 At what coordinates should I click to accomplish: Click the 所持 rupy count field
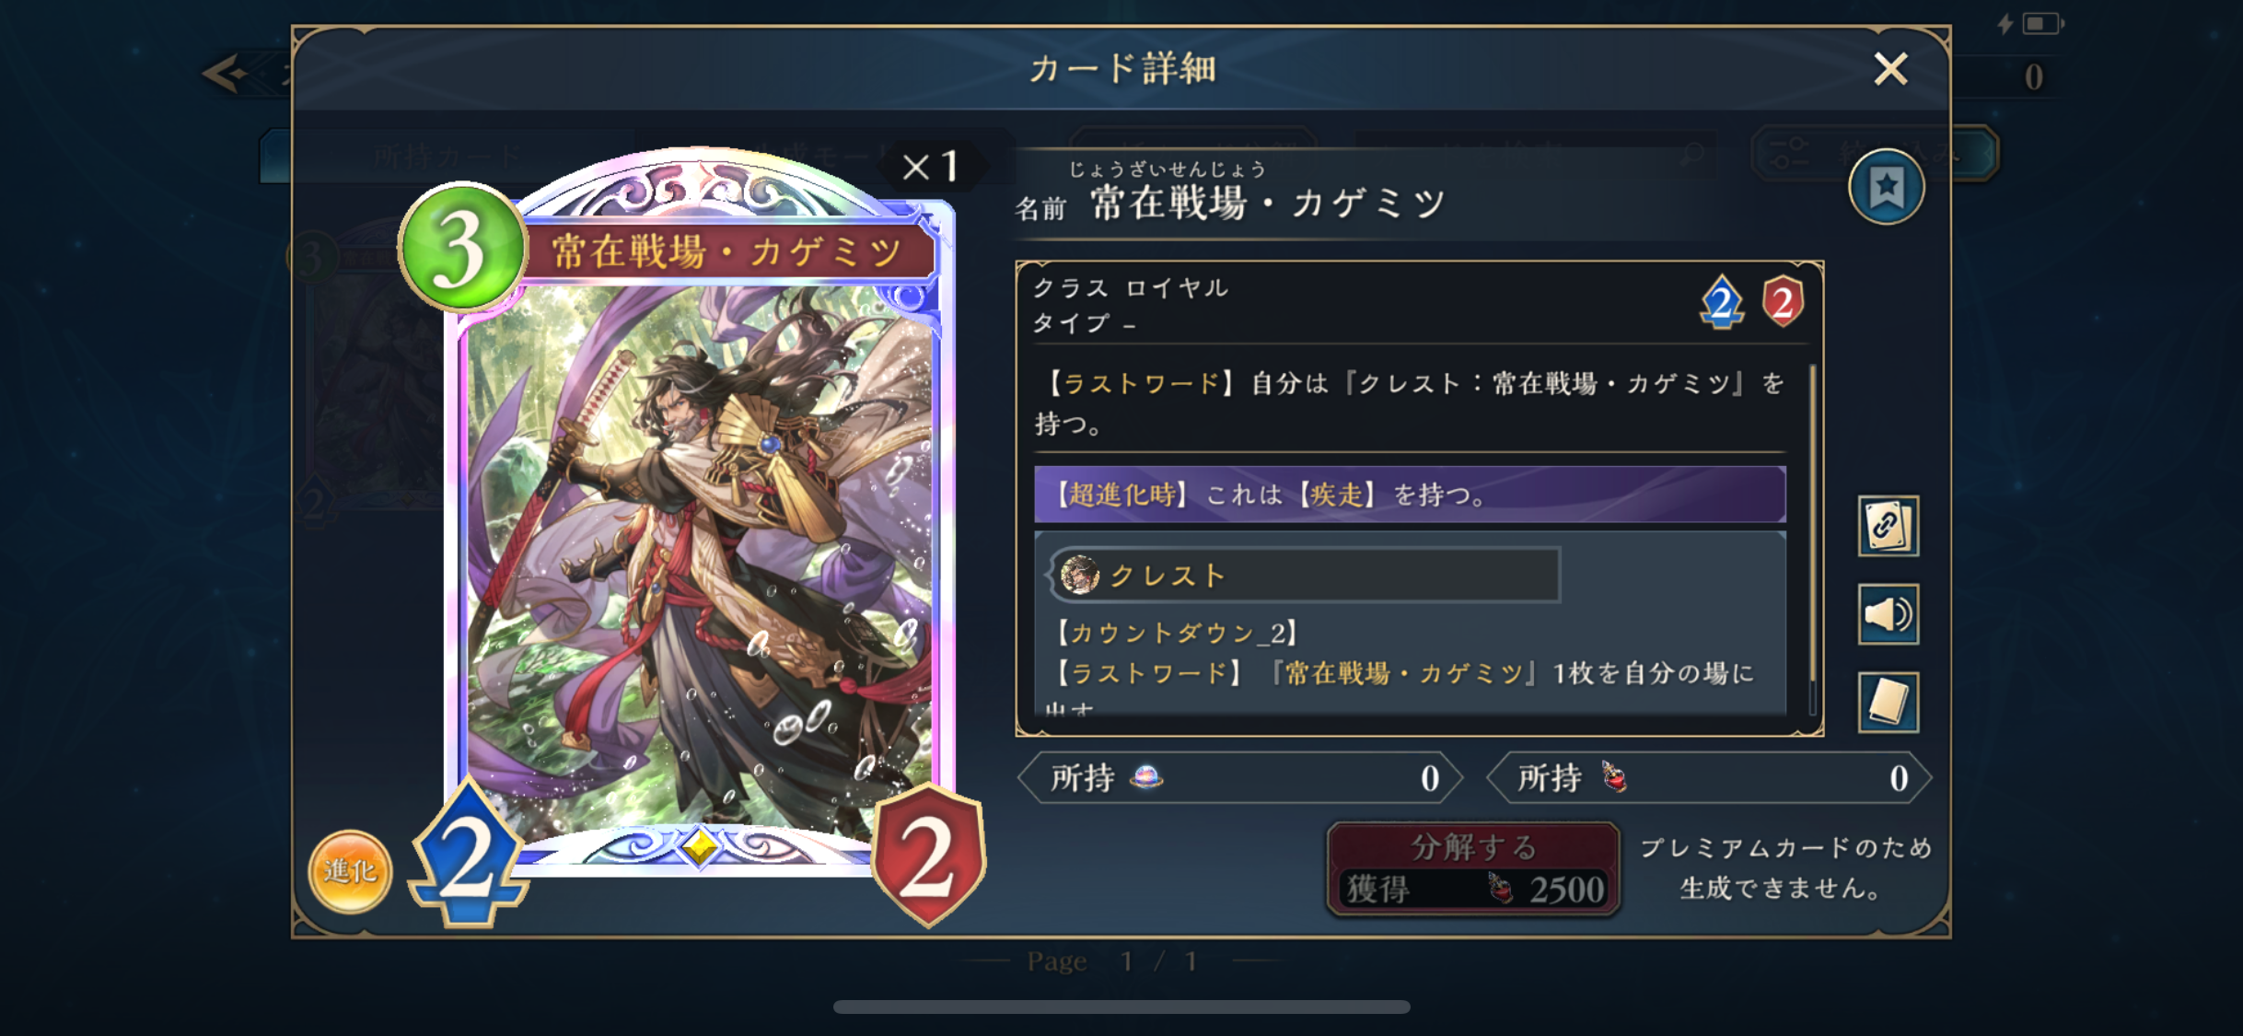click(x=1240, y=778)
